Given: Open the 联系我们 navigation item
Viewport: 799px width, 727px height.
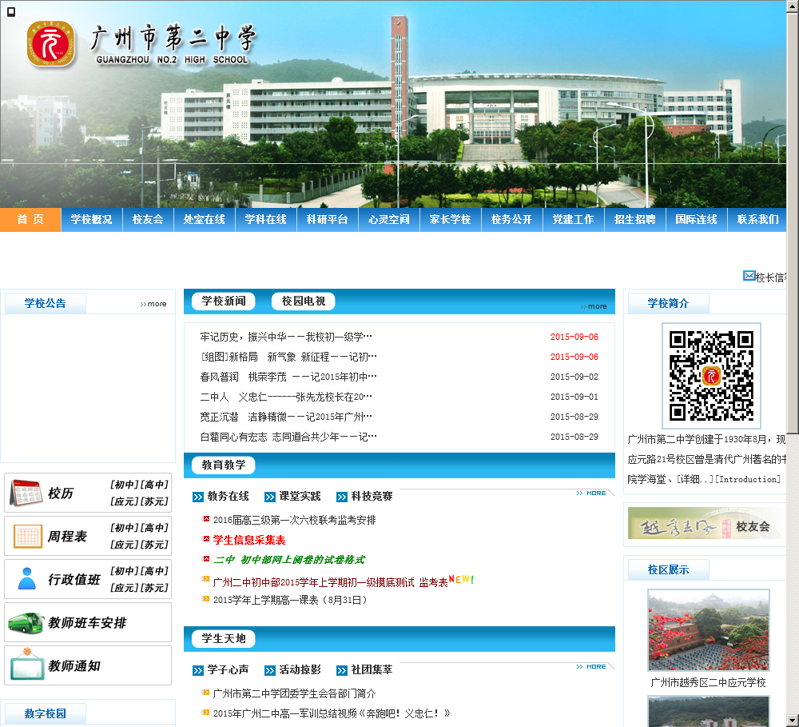Looking at the screenshot, I should pyautogui.click(x=757, y=219).
